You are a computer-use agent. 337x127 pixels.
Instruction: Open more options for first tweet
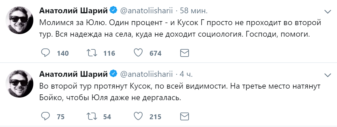[327, 12]
